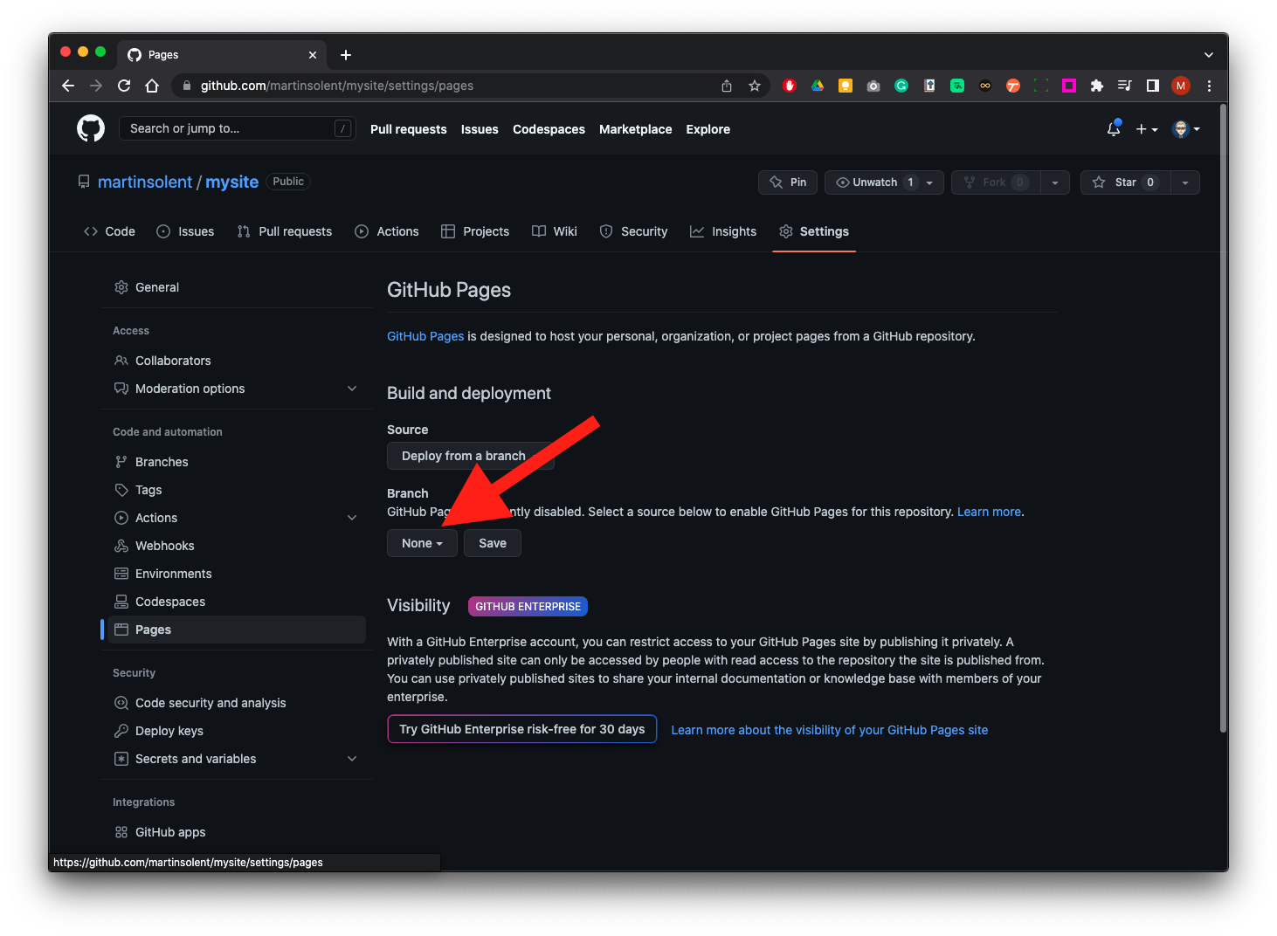This screenshot has width=1277, height=936.
Task: Expand Moderation options in sidebar
Action: pos(352,389)
